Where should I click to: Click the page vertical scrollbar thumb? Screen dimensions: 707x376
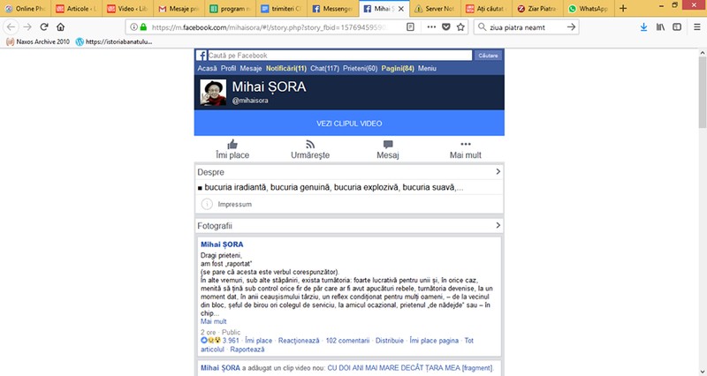(x=703, y=93)
